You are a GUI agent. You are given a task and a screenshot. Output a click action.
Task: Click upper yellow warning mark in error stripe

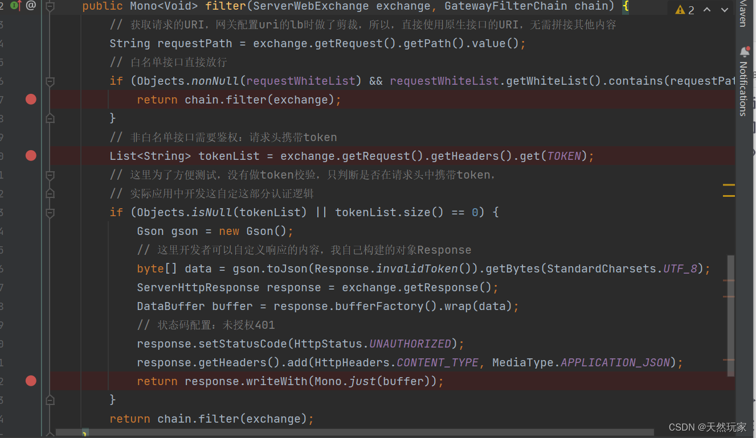tap(729, 185)
